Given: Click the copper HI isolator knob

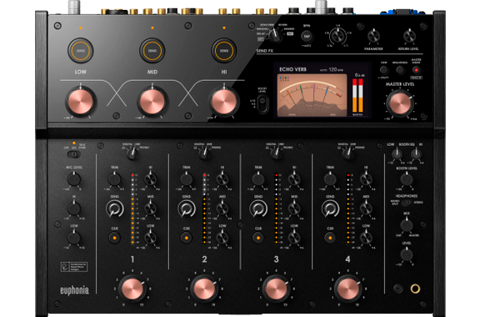Looking at the screenshot, I should tap(224, 102).
